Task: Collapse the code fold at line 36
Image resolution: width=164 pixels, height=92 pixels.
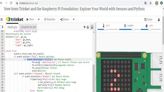Action: coord(4,76)
